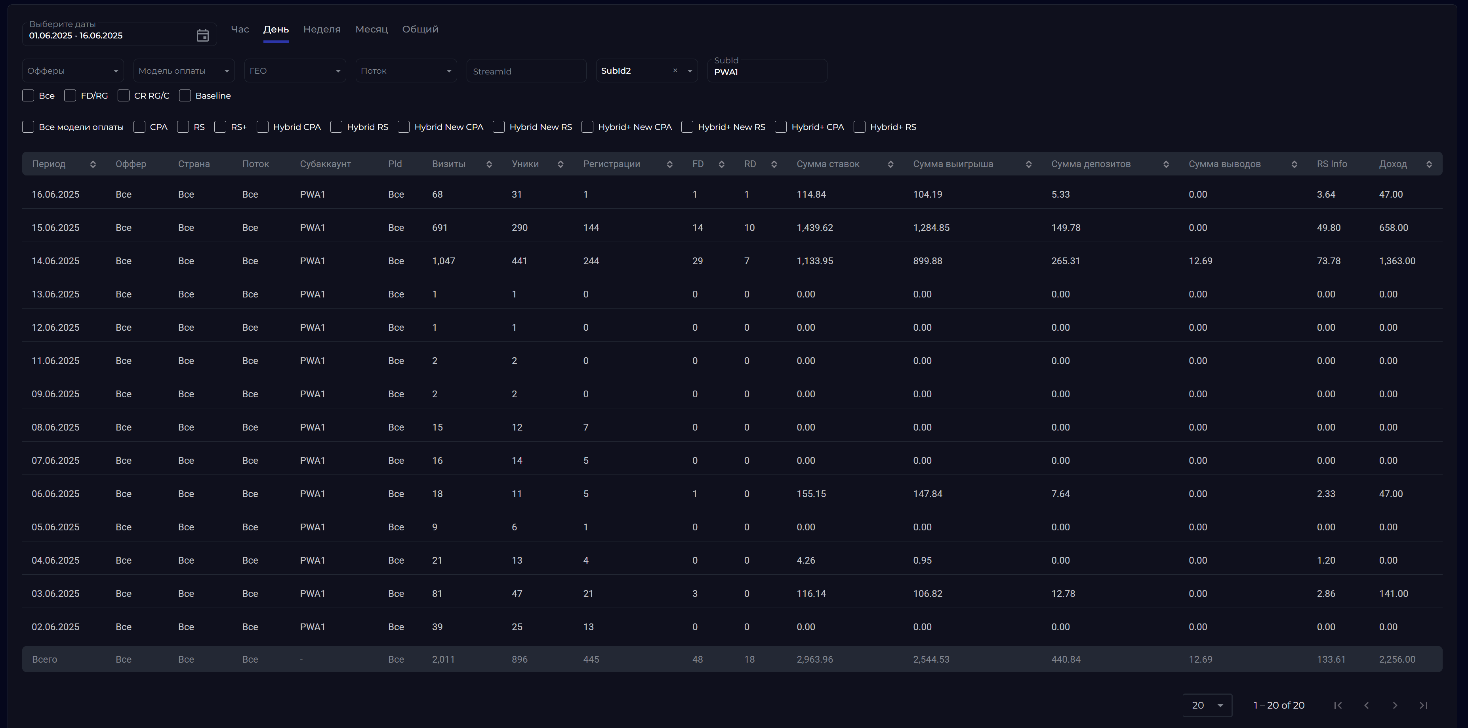
Task: Sort by Уники column arrows
Action: (x=560, y=165)
